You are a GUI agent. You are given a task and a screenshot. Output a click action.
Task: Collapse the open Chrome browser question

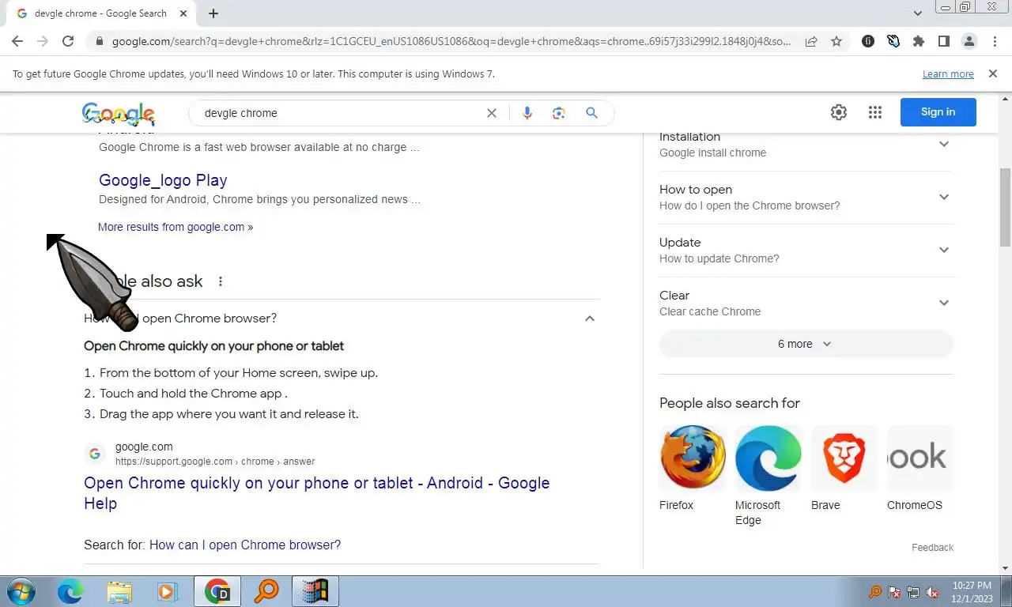pyautogui.click(x=590, y=319)
